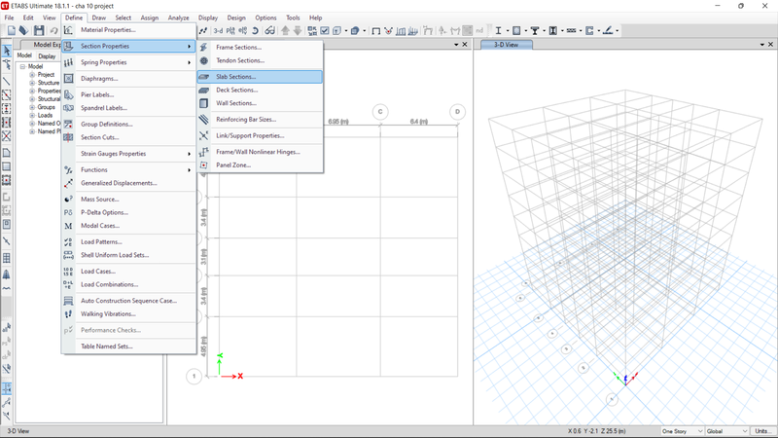The width and height of the screenshot is (778, 438).
Task: Select the pointer tool in left toolbar
Action: [x=7, y=51]
